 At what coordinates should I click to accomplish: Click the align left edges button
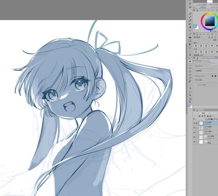[x=196, y=46]
